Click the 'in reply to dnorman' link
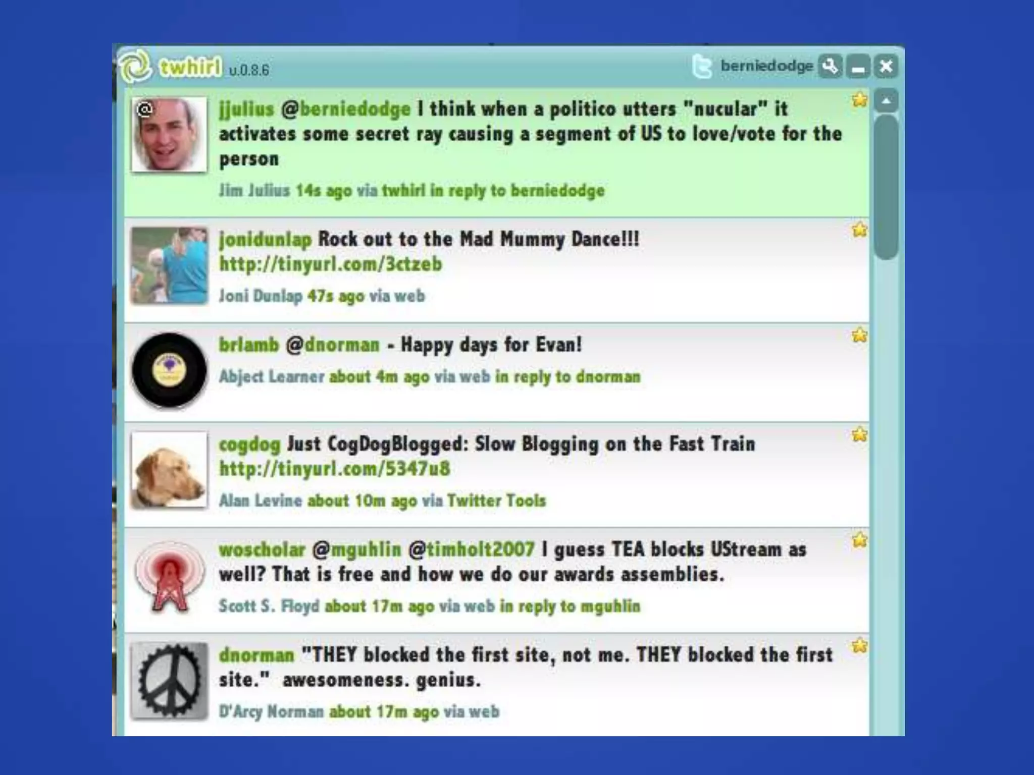The width and height of the screenshot is (1034, 775). [x=567, y=376]
